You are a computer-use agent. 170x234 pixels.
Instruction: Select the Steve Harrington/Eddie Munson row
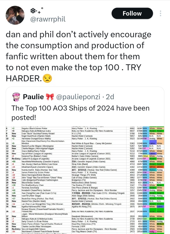[85, 175]
